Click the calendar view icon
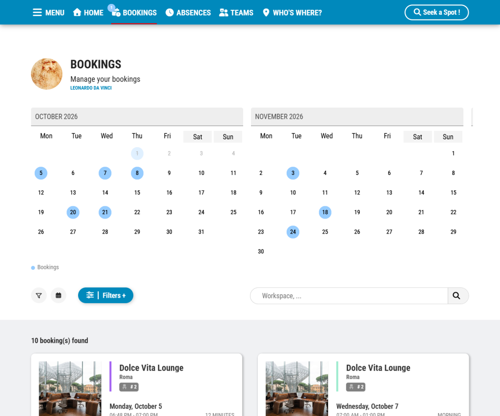Image resolution: width=500 pixels, height=416 pixels. [x=59, y=295]
